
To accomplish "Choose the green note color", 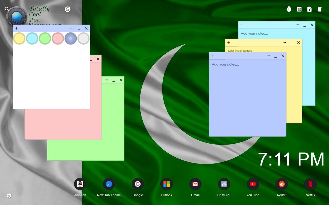I will pos(45,38).
